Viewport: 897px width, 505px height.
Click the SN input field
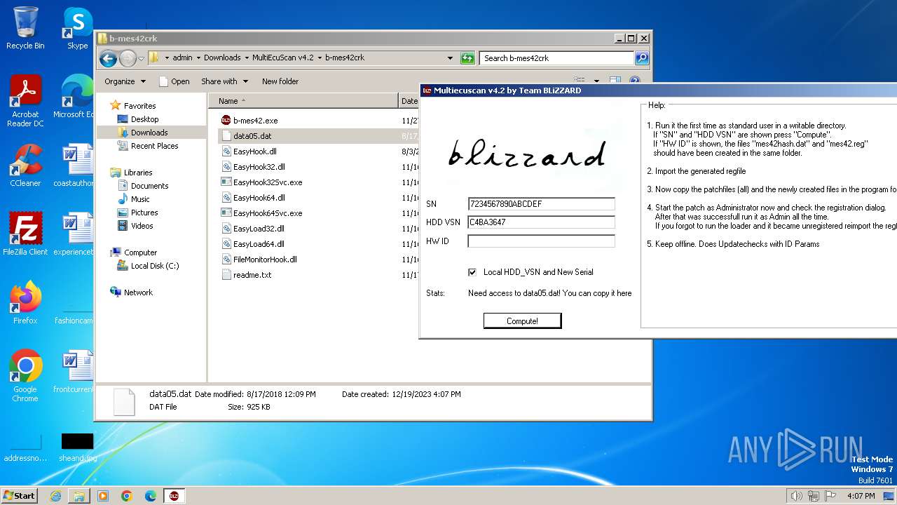point(541,204)
